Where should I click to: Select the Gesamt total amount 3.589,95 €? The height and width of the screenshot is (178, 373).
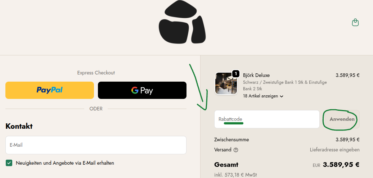click(341, 165)
